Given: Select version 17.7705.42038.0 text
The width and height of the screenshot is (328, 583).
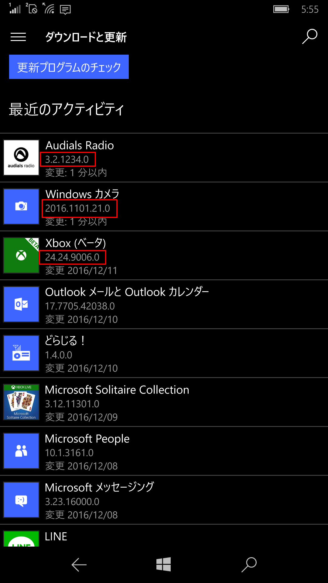Looking at the screenshot, I should (80, 306).
